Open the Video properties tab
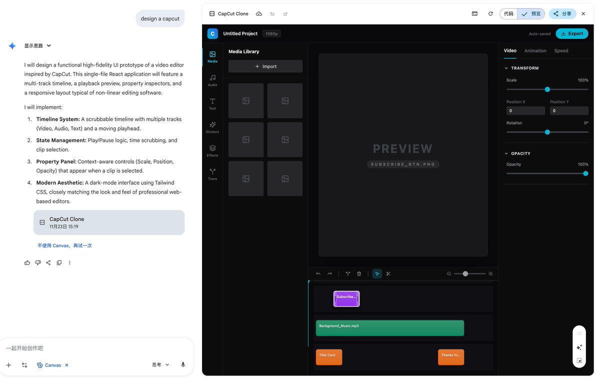The image size is (600, 379). coord(510,50)
